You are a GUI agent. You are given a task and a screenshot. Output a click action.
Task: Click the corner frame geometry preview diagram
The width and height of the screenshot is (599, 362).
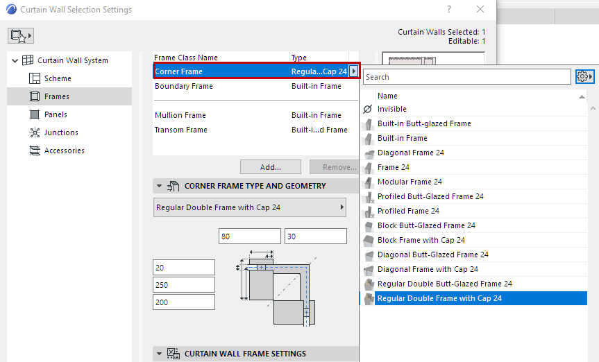coord(276,288)
